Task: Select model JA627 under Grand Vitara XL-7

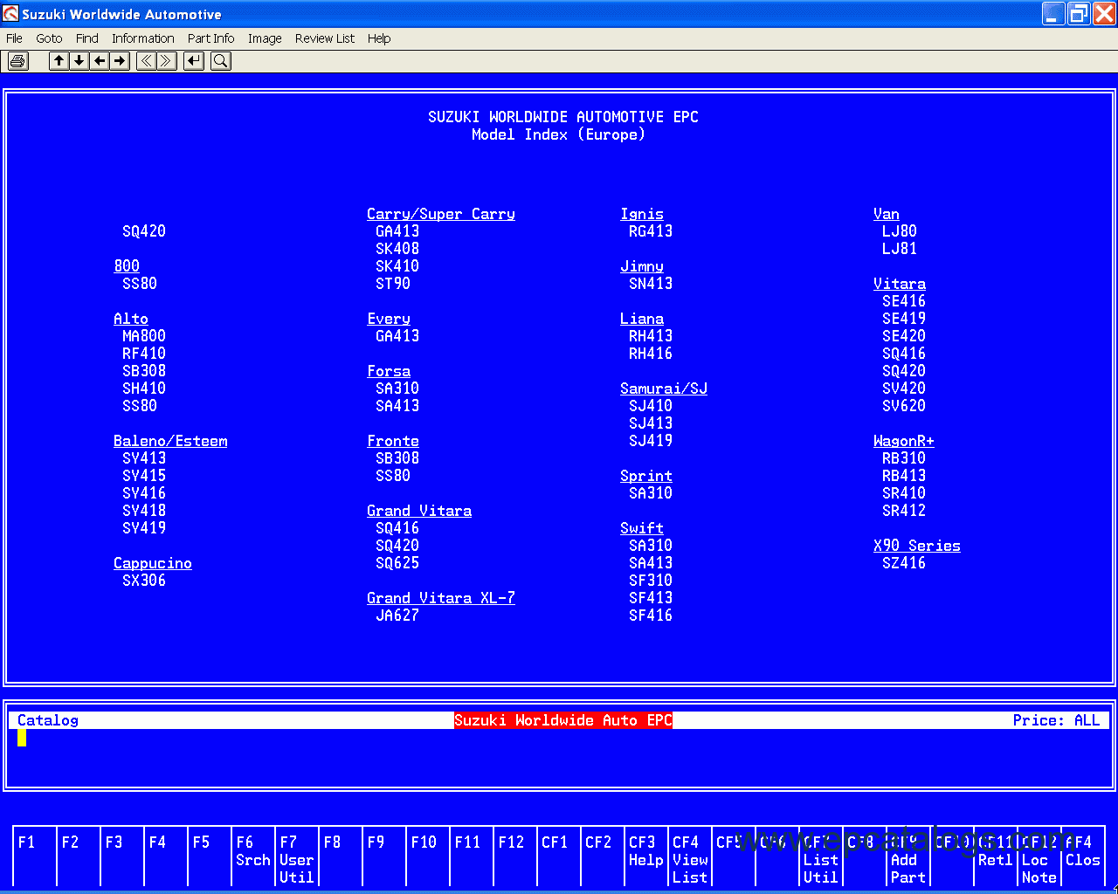Action: (397, 615)
